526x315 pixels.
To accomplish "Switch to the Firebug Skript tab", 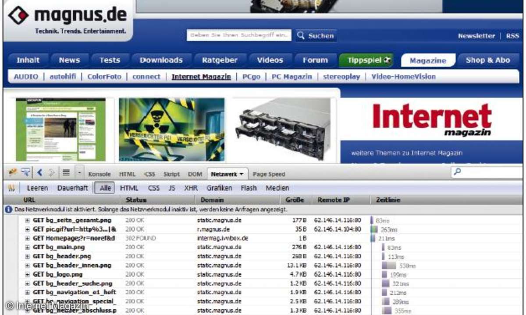I will coord(171,174).
